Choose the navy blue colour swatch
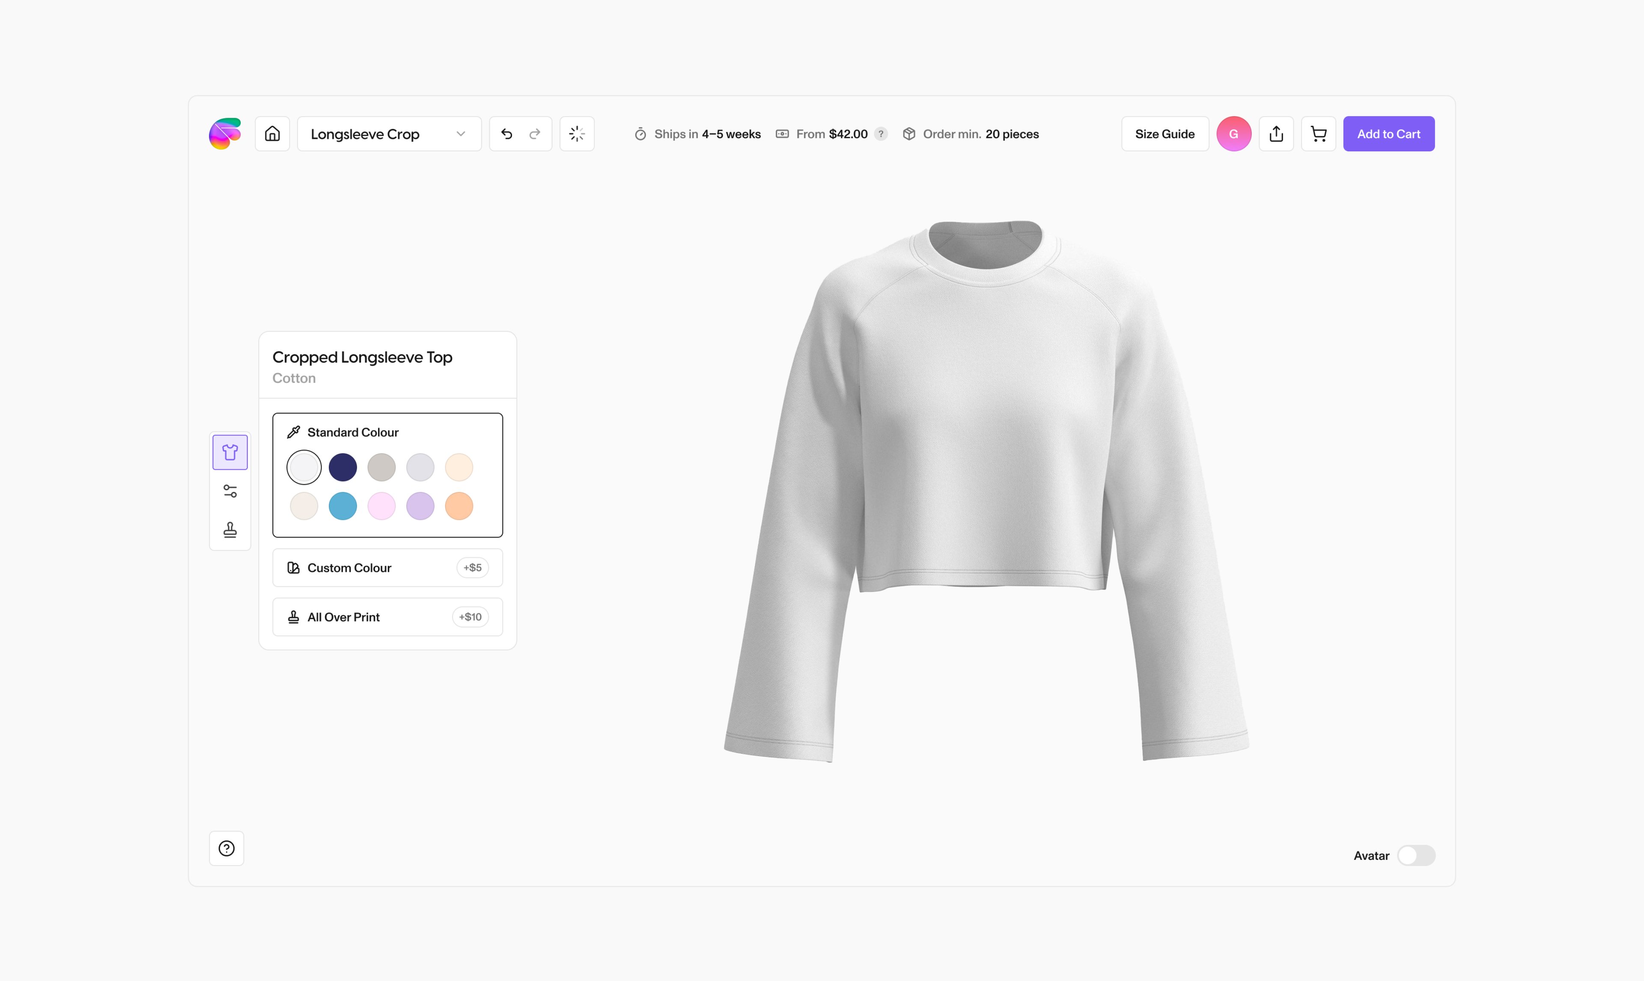 pyautogui.click(x=342, y=467)
